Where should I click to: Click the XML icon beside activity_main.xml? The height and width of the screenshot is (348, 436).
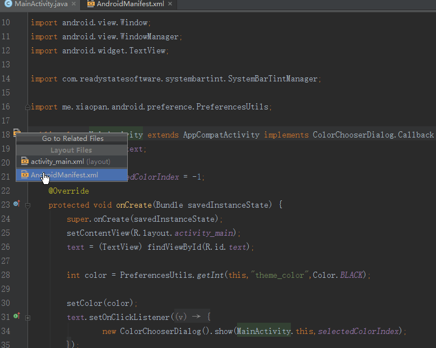click(25, 161)
